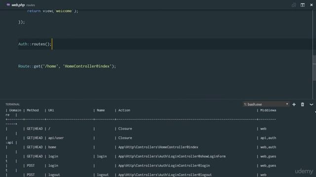Click return view('welcome') line
The image size is (316, 177).
click(x=53, y=11)
